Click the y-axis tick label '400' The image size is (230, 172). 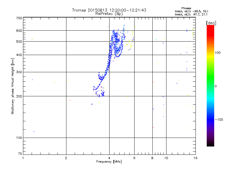(x=19, y=55)
